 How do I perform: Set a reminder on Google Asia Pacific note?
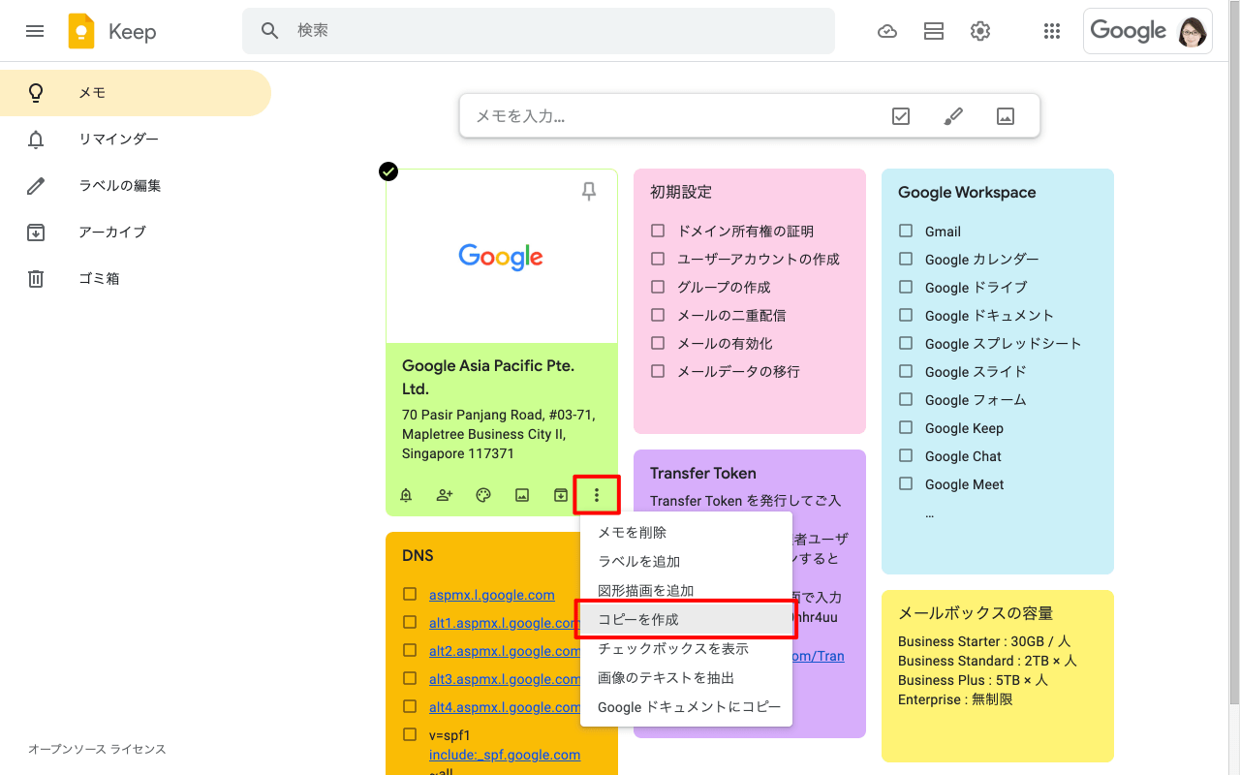point(406,495)
